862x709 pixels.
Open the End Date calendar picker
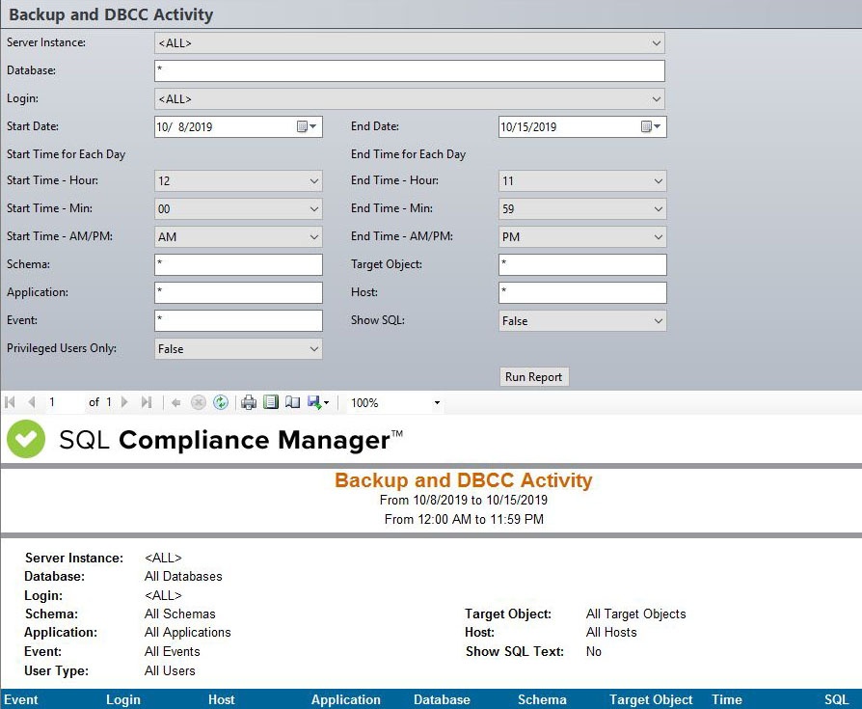click(651, 126)
